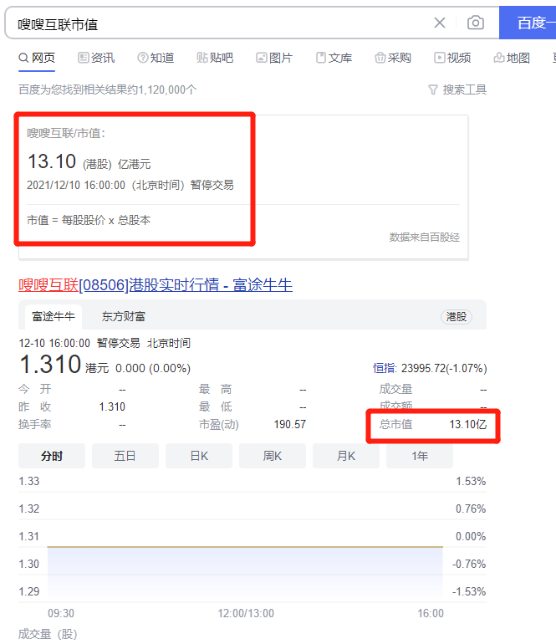Open the 嗖嗖互联[08506]港股实时行情 link
The height and width of the screenshot is (644, 556).
point(156,285)
